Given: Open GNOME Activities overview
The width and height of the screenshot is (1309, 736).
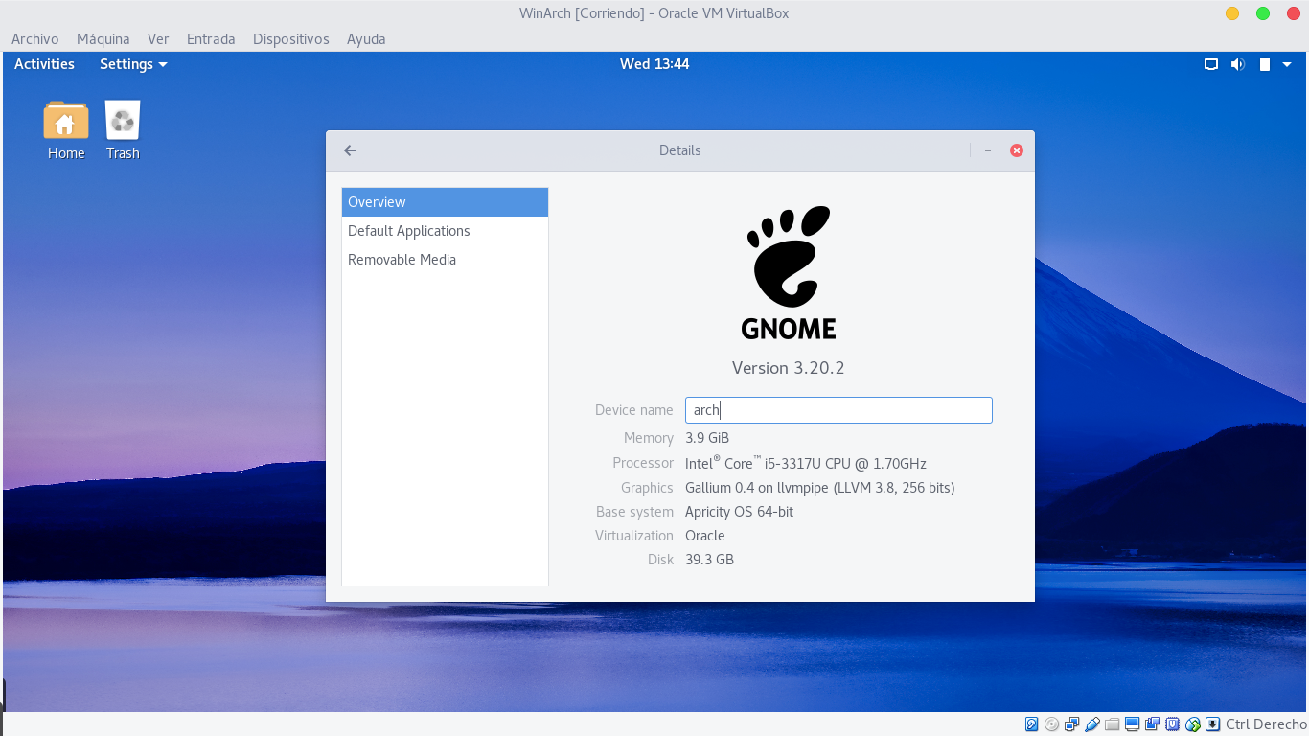Looking at the screenshot, I should tap(44, 64).
